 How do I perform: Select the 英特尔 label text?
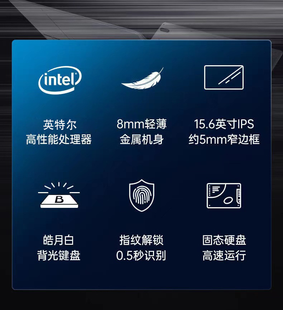pos(60,125)
